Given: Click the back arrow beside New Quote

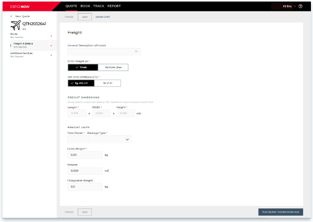Looking at the screenshot, I should point(12,17).
